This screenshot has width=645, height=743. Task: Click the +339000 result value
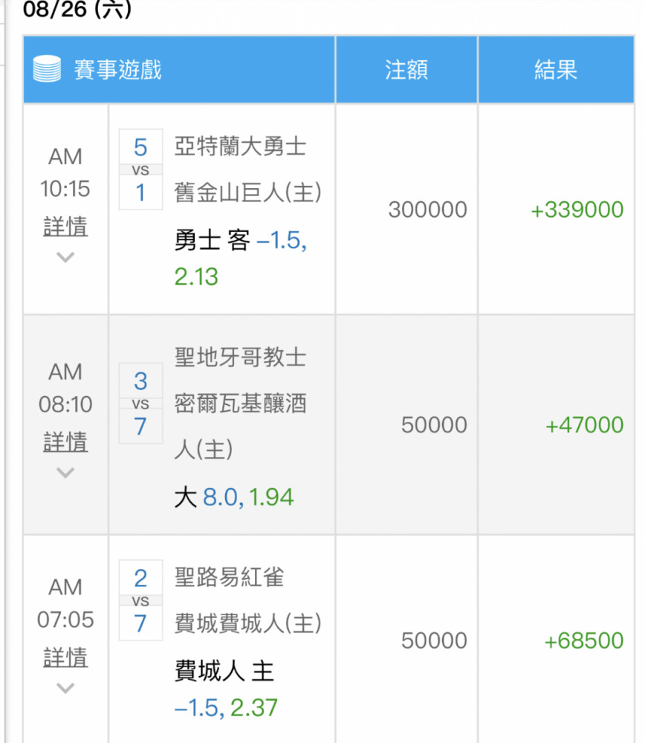[x=577, y=210]
